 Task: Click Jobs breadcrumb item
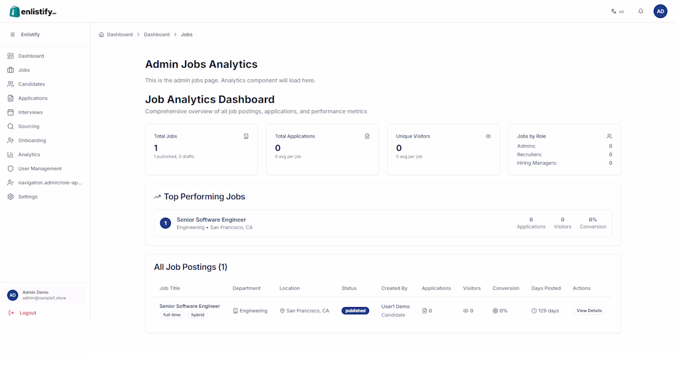tap(187, 34)
